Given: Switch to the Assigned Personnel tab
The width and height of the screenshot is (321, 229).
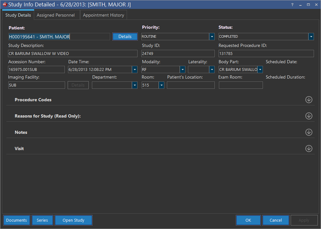Looking at the screenshot, I should coord(56,15).
